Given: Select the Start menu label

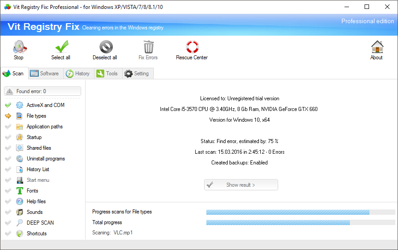Looking at the screenshot, I should 38,180.
